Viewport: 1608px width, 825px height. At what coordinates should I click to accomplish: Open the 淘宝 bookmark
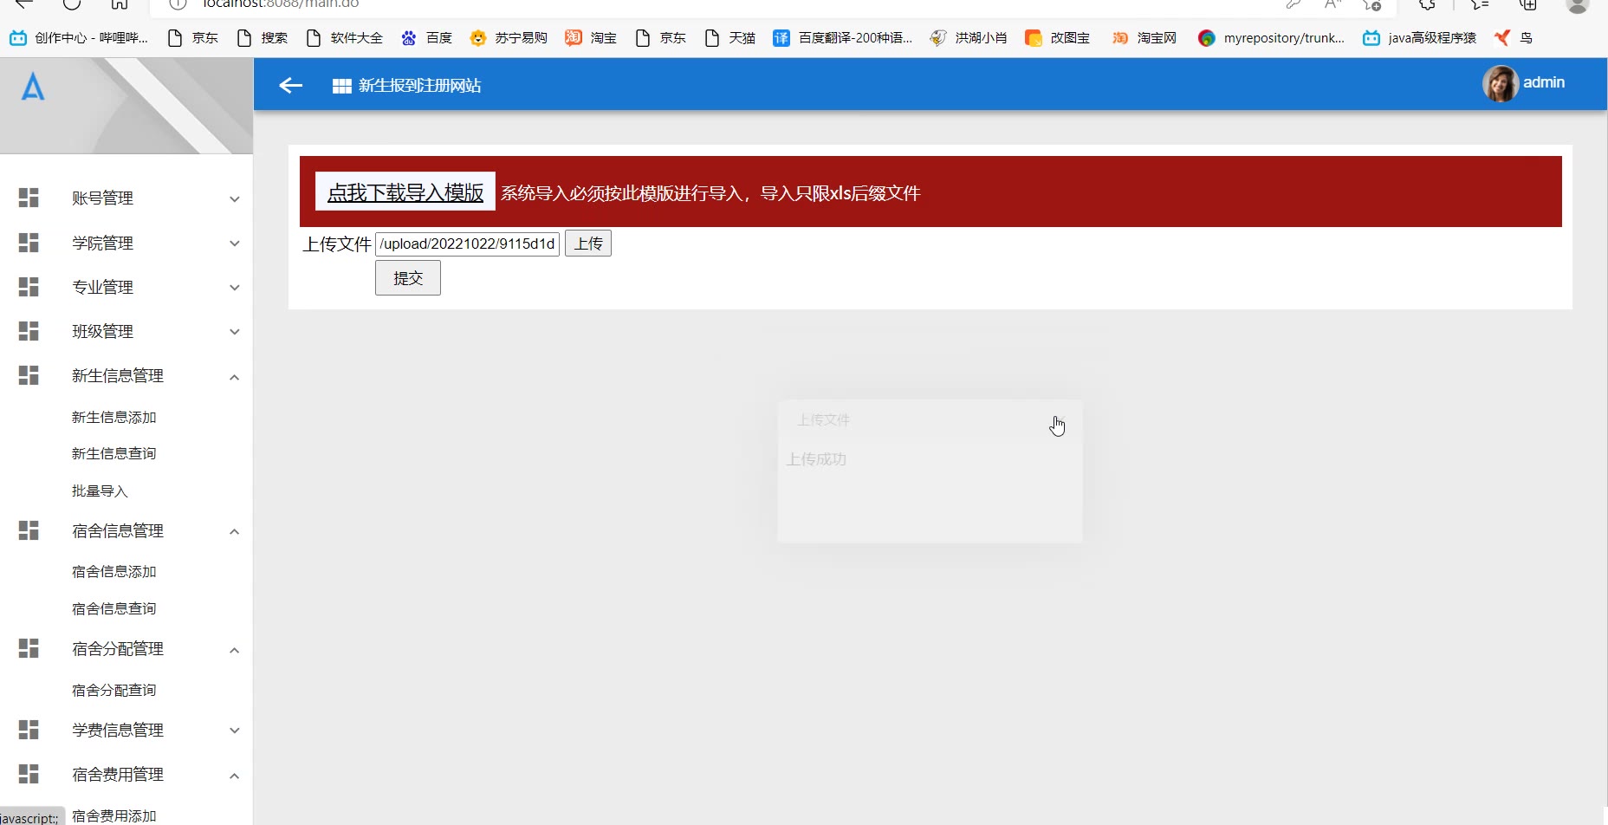(591, 37)
